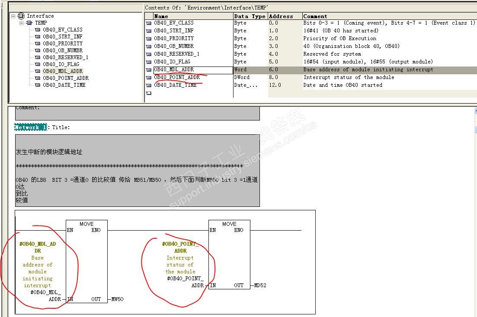Click table row icon for OB40_STRT_INF
This screenshot has width=477, height=317.
(x=148, y=31)
